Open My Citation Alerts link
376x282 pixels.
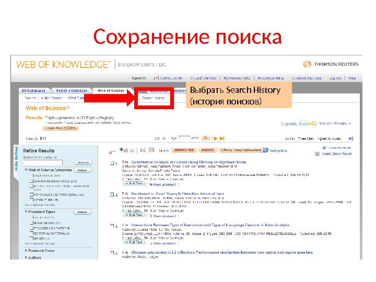(x=271, y=78)
